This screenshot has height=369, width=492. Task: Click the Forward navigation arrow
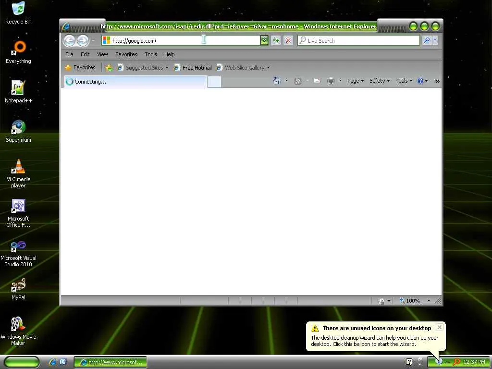click(x=83, y=40)
